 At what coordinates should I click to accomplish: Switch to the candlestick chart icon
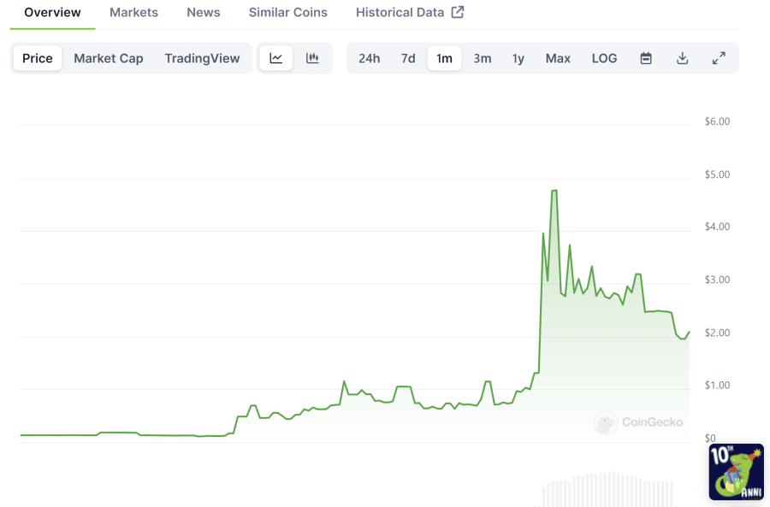click(x=312, y=57)
